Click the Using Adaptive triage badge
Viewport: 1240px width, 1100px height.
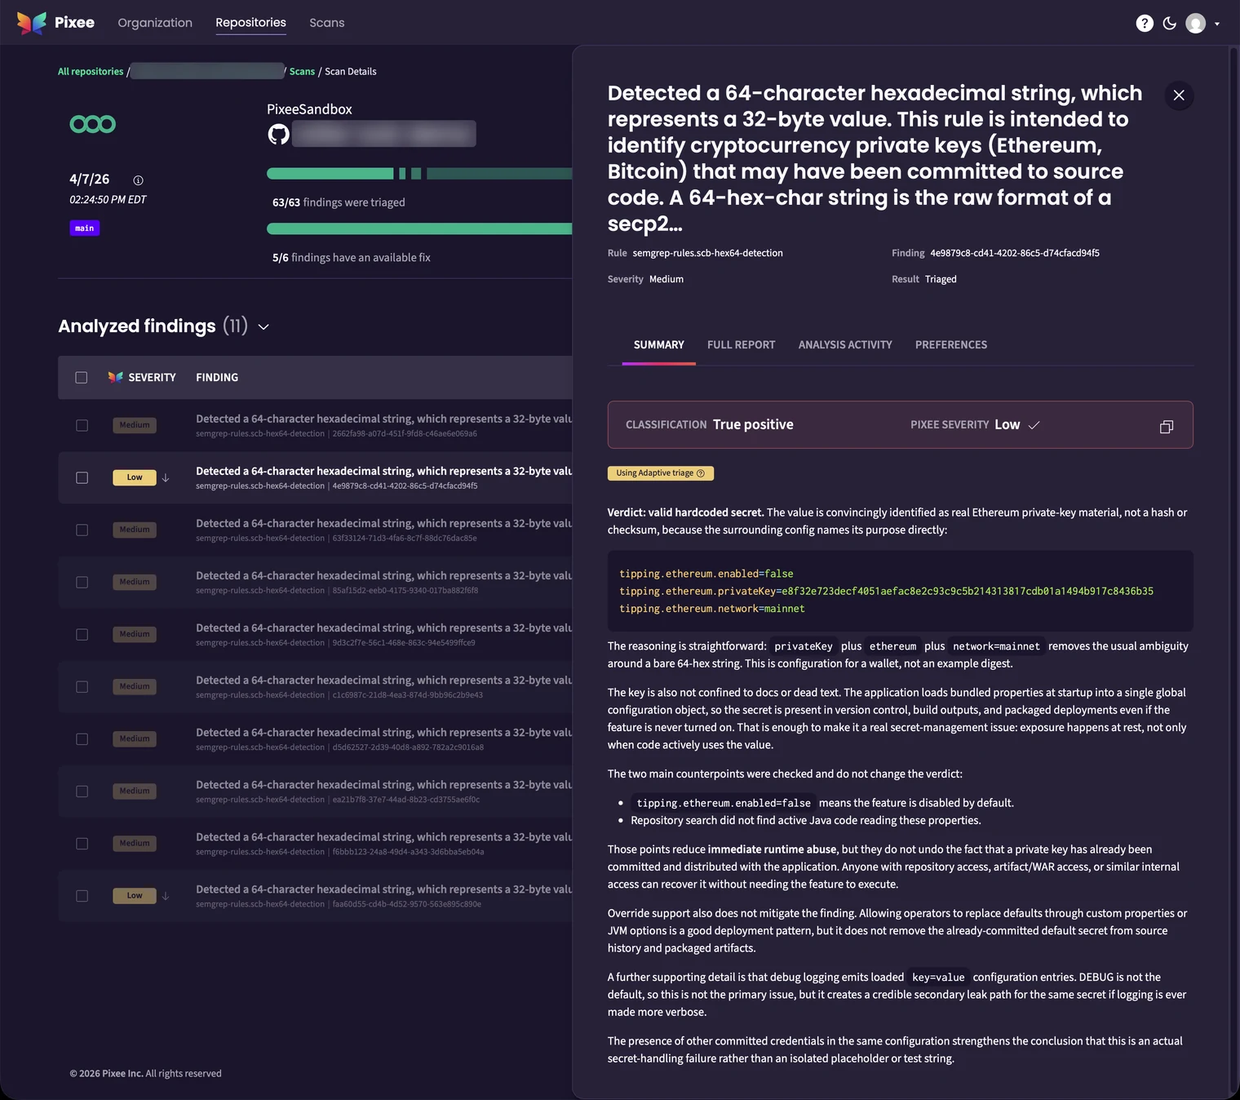click(x=661, y=473)
